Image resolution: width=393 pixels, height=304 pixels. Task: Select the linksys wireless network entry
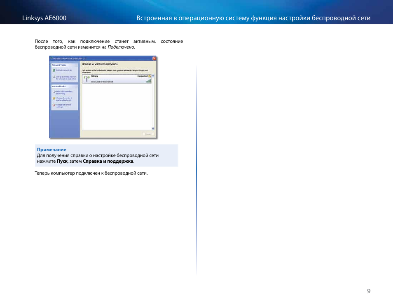(117, 79)
